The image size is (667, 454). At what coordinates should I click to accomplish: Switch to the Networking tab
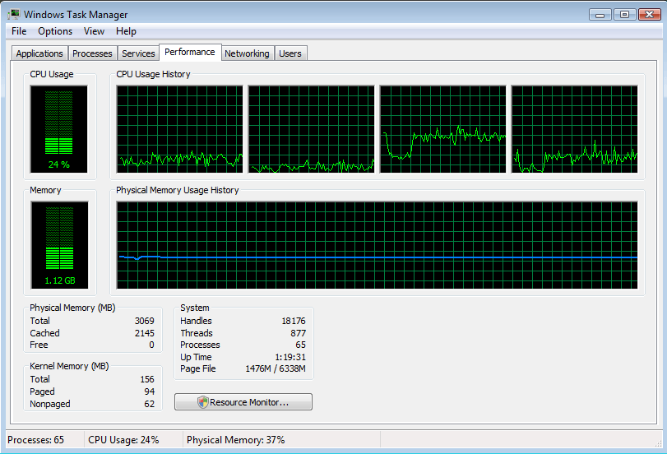pyautogui.click(x=247, y=53)
